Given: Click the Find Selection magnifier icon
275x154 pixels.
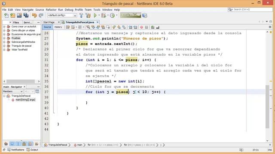Looking at the screenshot, I should coord(88,27).
